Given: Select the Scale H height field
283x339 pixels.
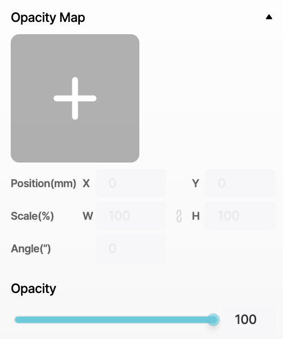Looking at the screenshot, I should 240,215.
